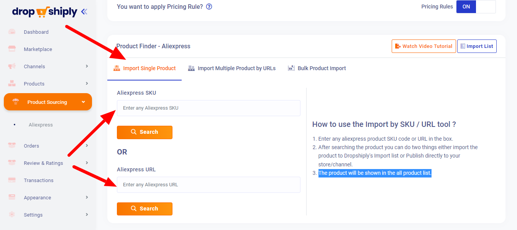Search by Aliexpress URL button
Viewport: 517px width, 230px height.
tap(144, 209)
